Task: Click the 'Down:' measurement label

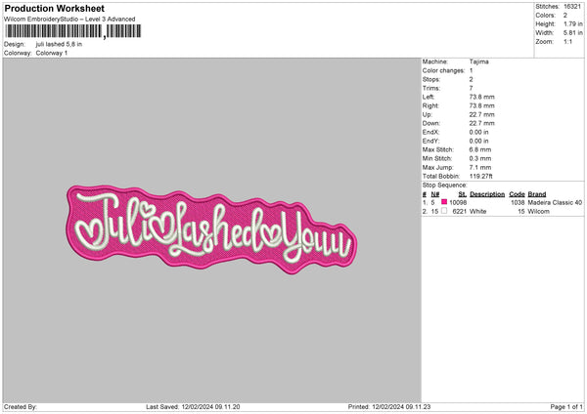Action: tap(431, 123)
